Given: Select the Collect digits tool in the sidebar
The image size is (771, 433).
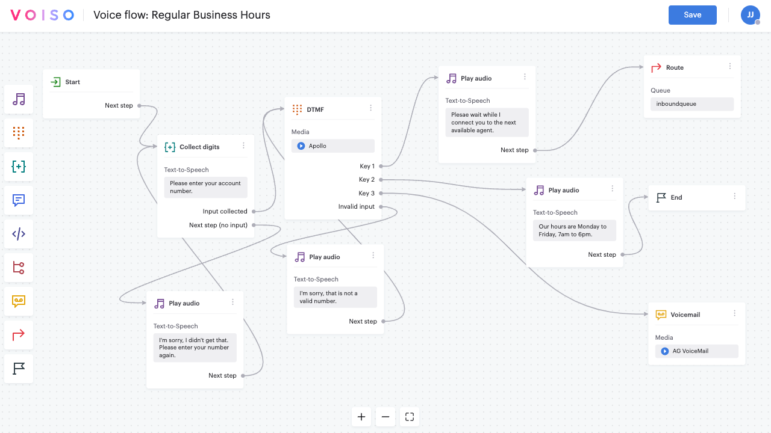Looking at the screenshot, I should pos(19,167).
